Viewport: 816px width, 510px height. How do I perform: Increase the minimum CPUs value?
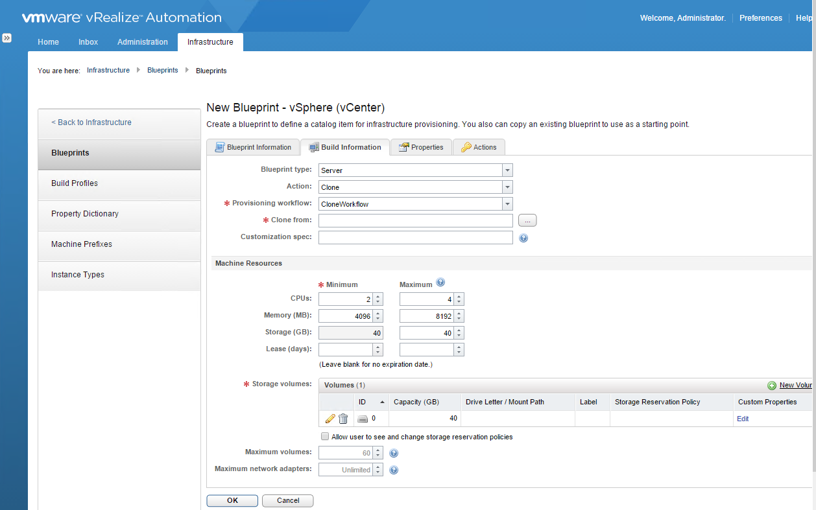pos(378,296)
